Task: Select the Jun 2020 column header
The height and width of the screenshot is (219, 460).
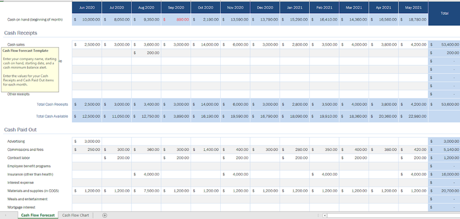Action: point(87,8)
